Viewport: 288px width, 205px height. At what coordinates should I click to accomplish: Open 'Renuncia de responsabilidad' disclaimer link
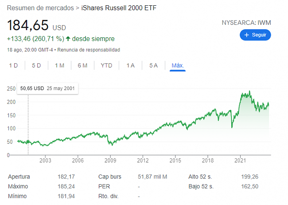pos(89,50)
